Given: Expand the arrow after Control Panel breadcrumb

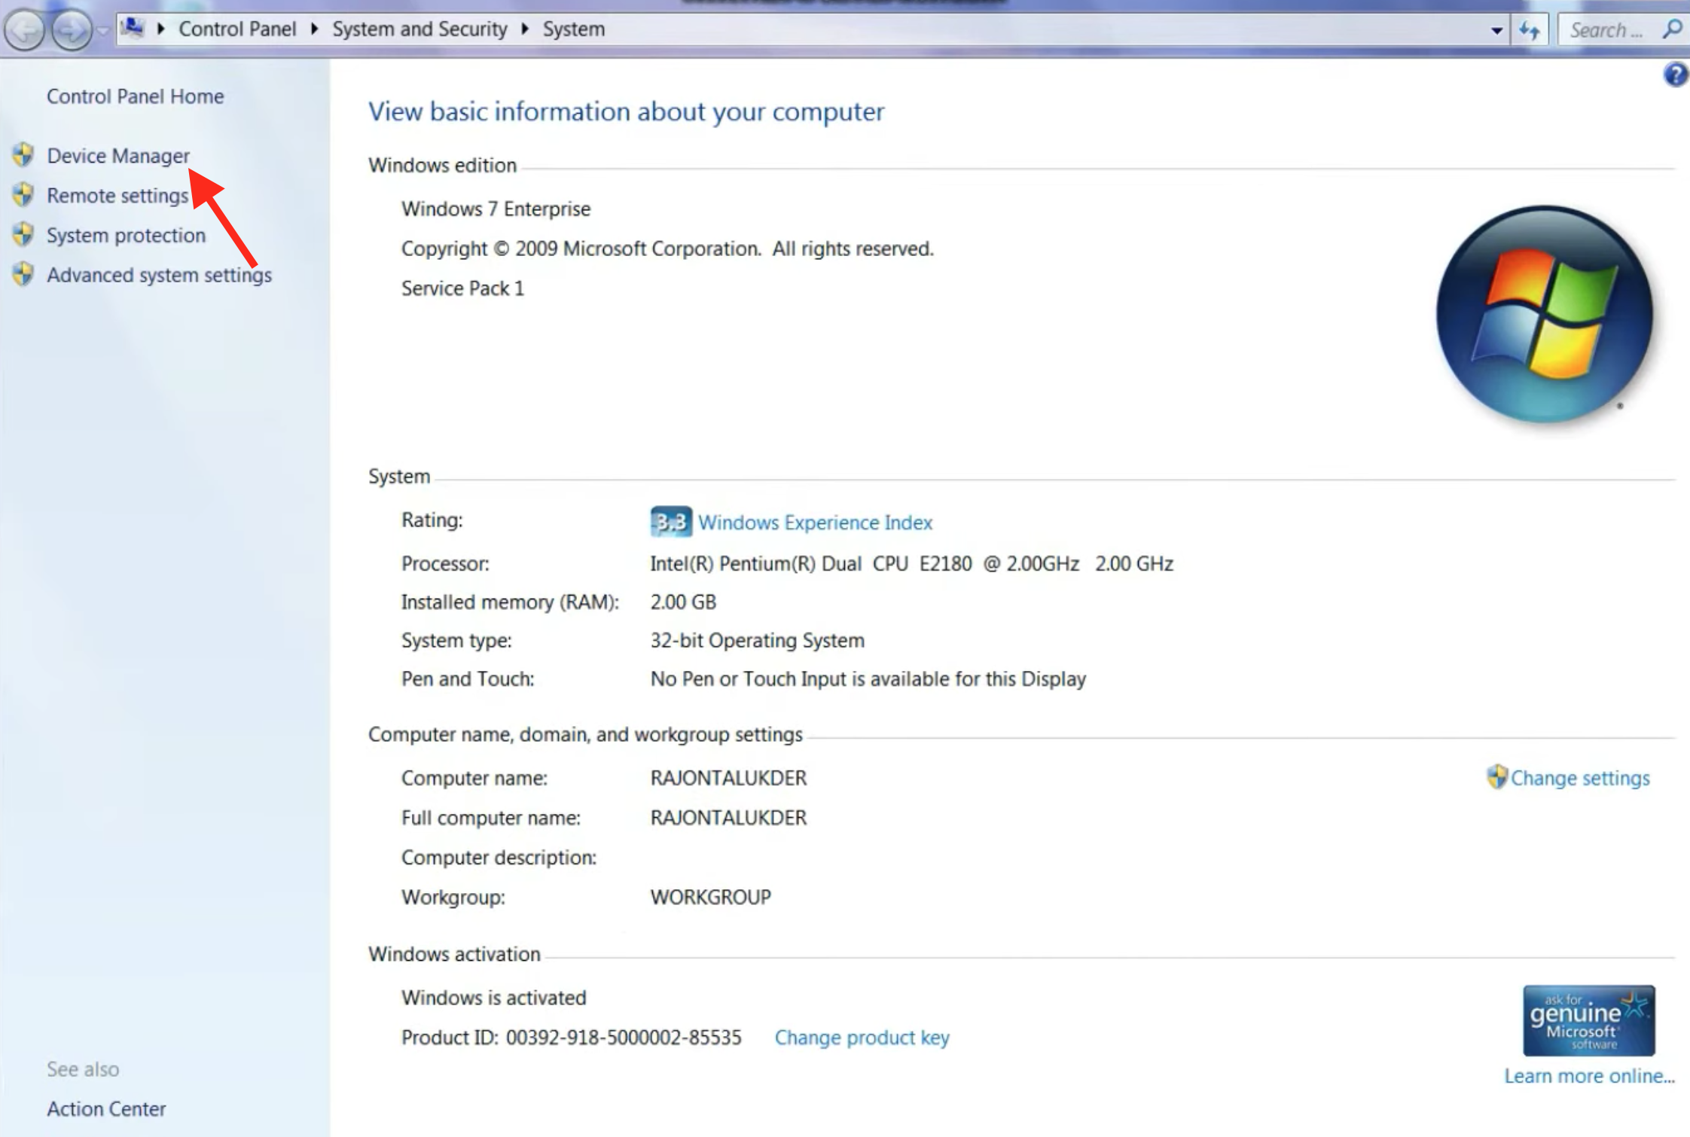Looking at the screenshot, I should point(315,29).
